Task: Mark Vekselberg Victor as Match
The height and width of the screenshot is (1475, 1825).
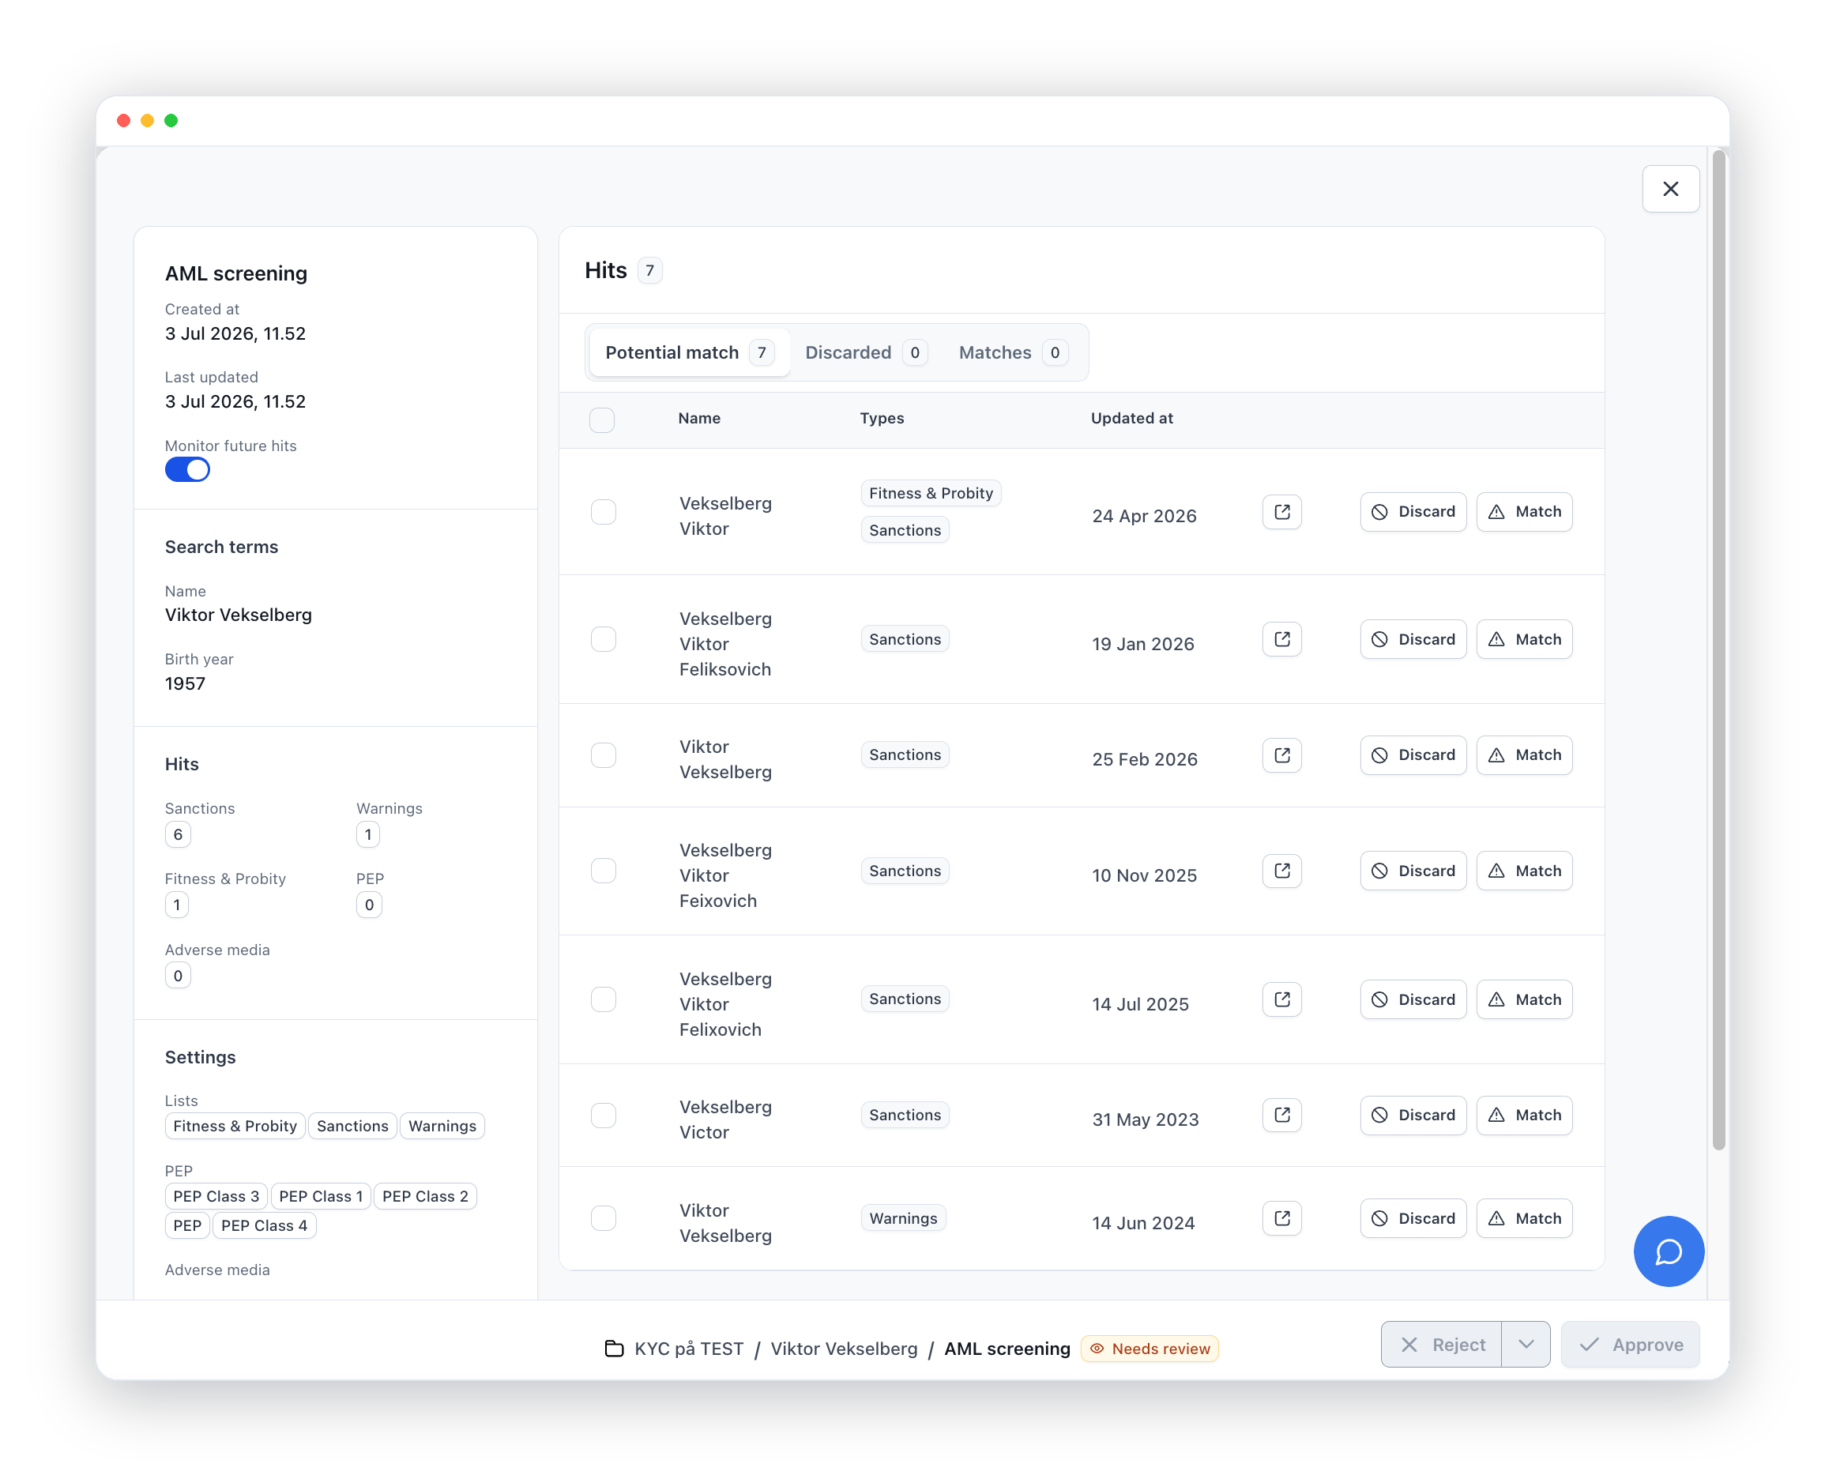Action: pyautogui.click(x=1523, y=1115)
